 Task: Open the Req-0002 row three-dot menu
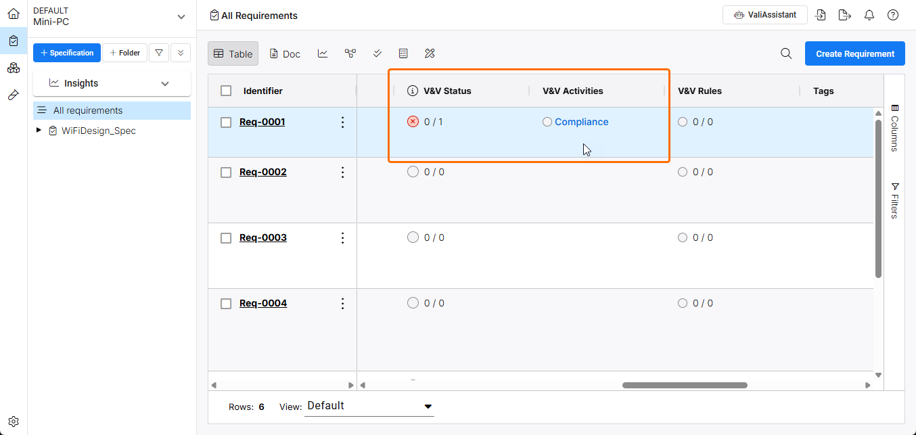343,173
